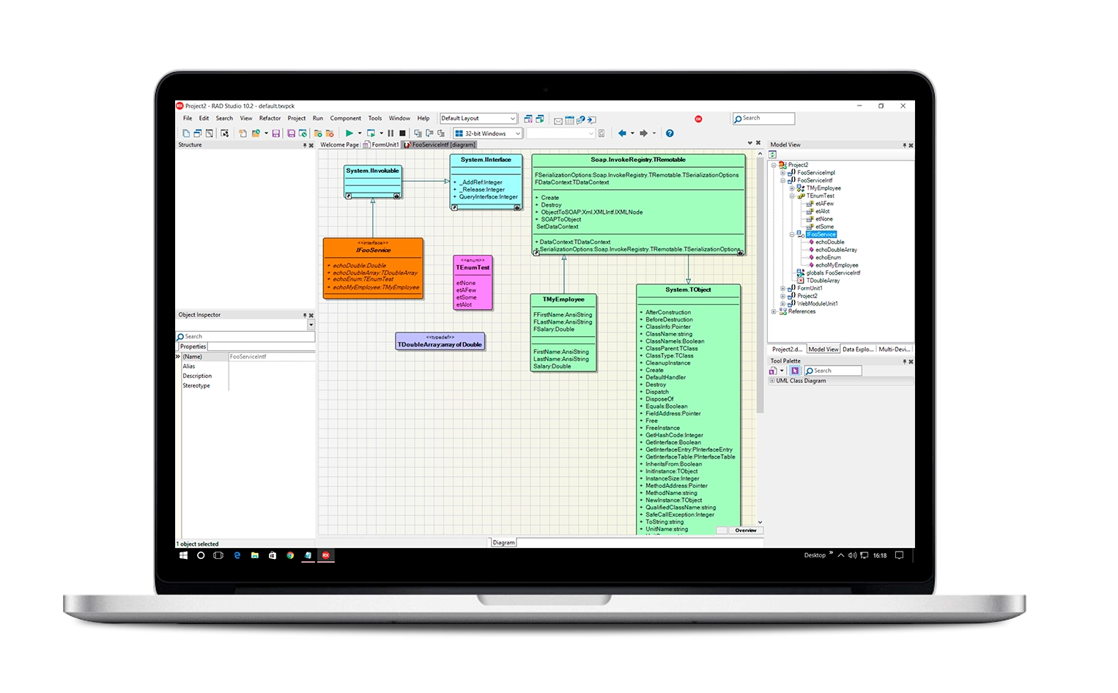Expand the FooServiceImpl tree node
The image size is (1118, 693).
click(x=782, y=173)
